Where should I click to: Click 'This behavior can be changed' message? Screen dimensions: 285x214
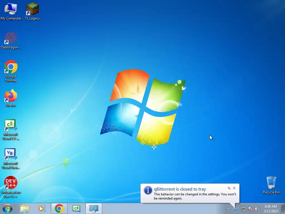point(195,196)
